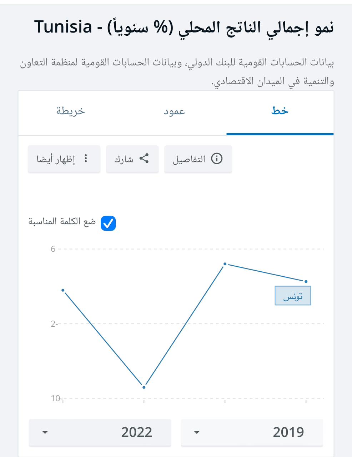Open the 2022 year dropdown

pos(100,432)
